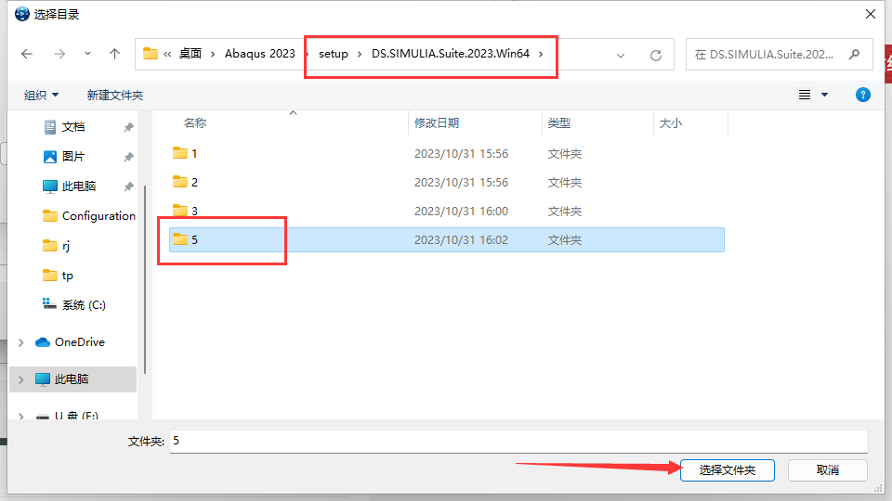Open chevron after setup breadcrumb
Viewport: 892px width, 501px height.
(360, 54)
